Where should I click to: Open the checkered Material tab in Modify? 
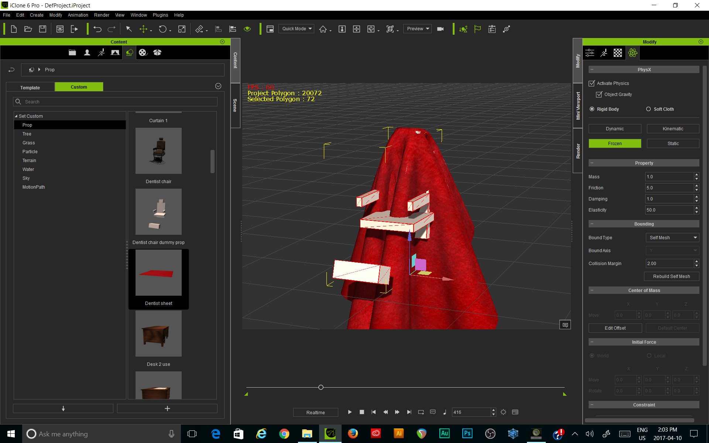(618, 53)
